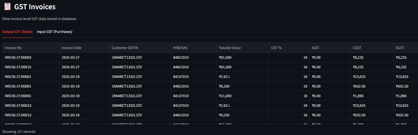This screenshot has height=135, width=418.
Task: Click the 'View invoice-level GST data' caption
Action: pyautogui.click(x=39, y=19)
